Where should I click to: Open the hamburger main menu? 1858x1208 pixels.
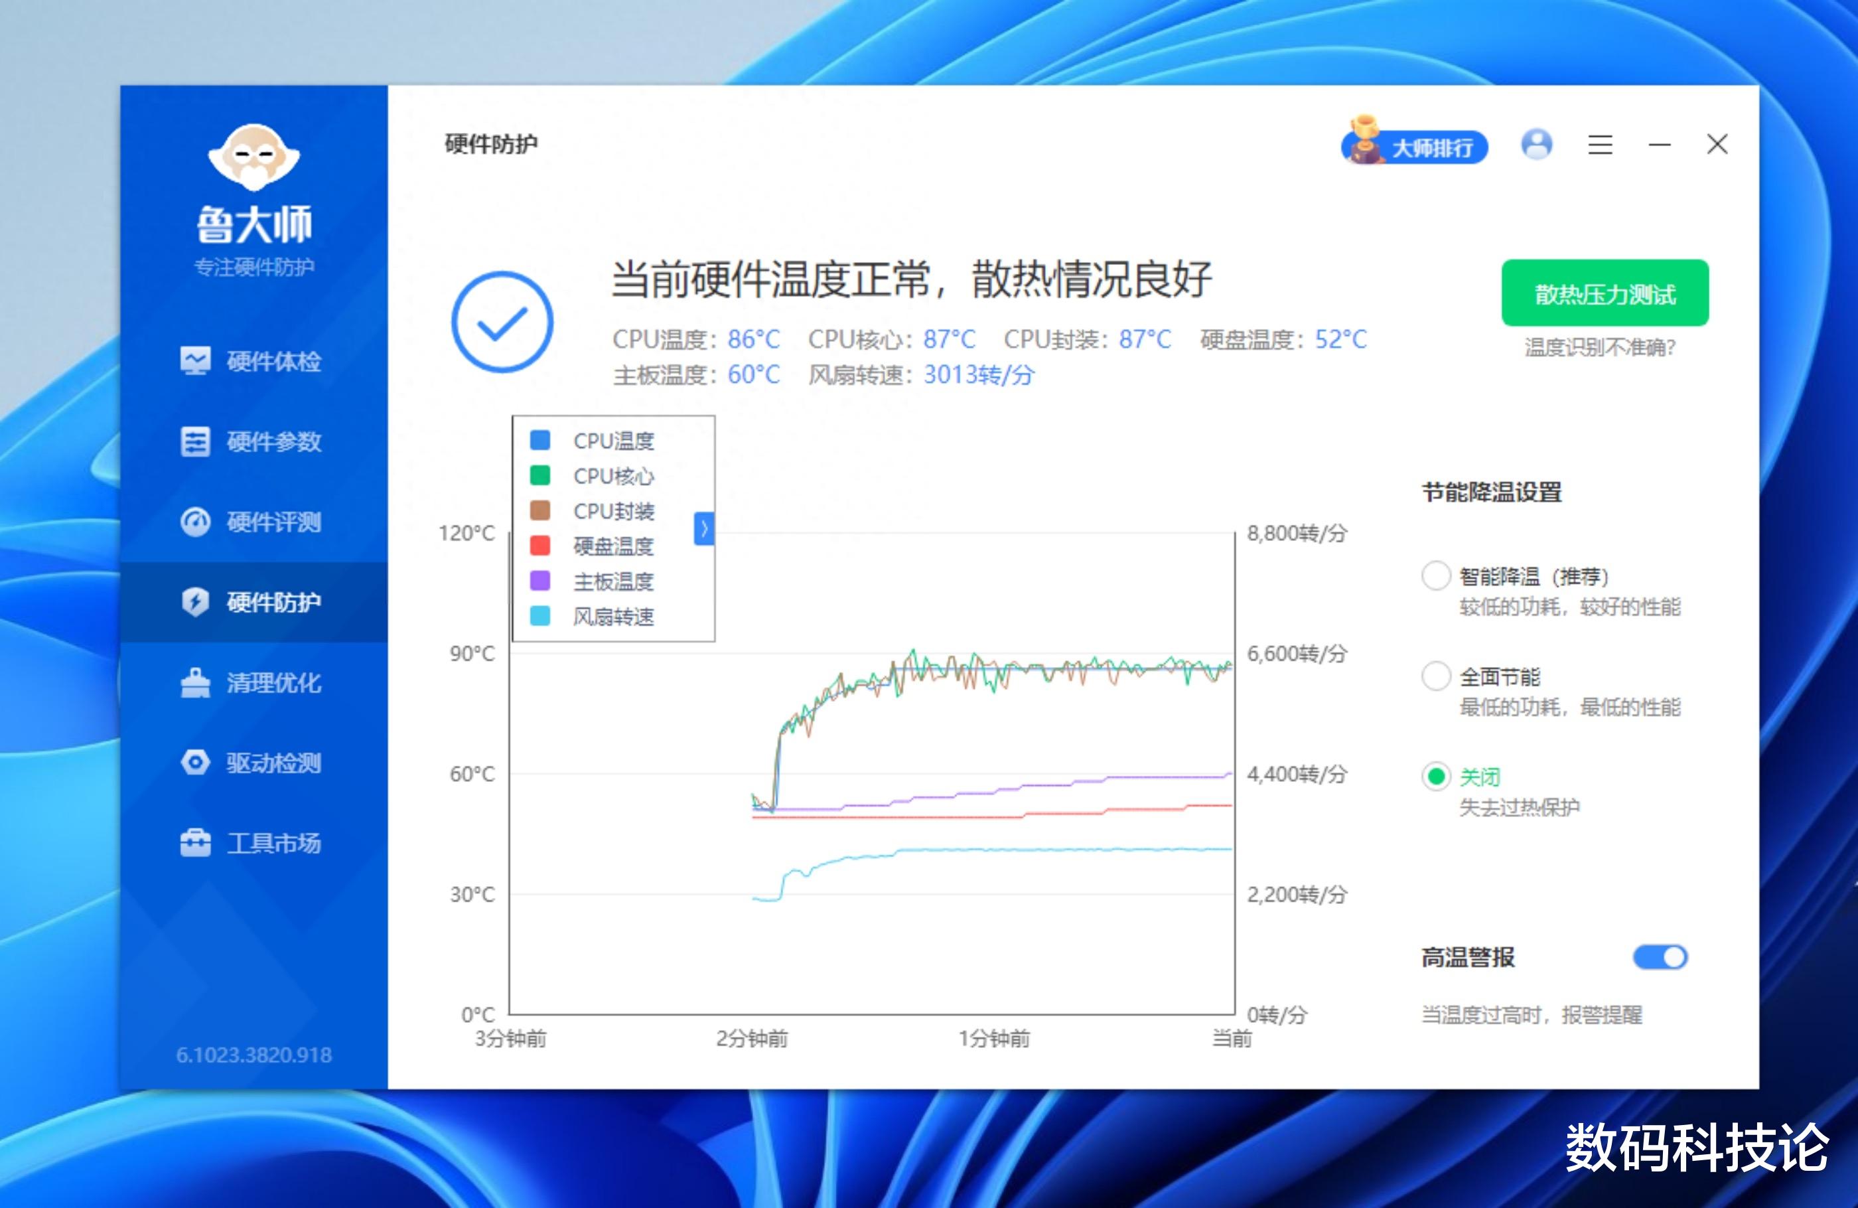[x=1600, y=145]
